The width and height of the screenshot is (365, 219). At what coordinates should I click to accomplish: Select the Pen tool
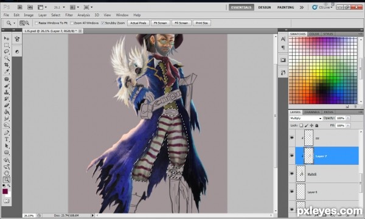[7, 133]
